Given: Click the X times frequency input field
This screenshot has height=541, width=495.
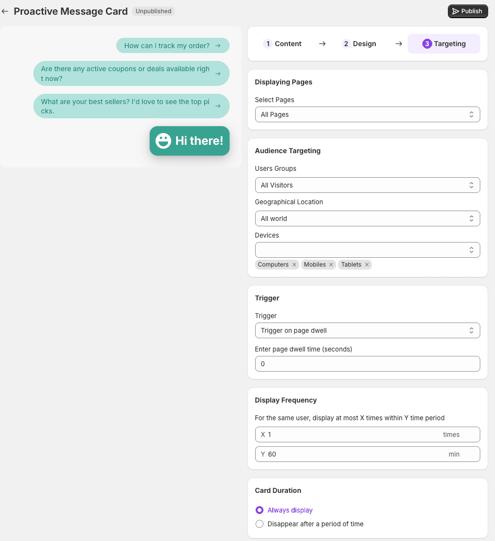Looking at the screenshot, I should click(x=367, y=435).
